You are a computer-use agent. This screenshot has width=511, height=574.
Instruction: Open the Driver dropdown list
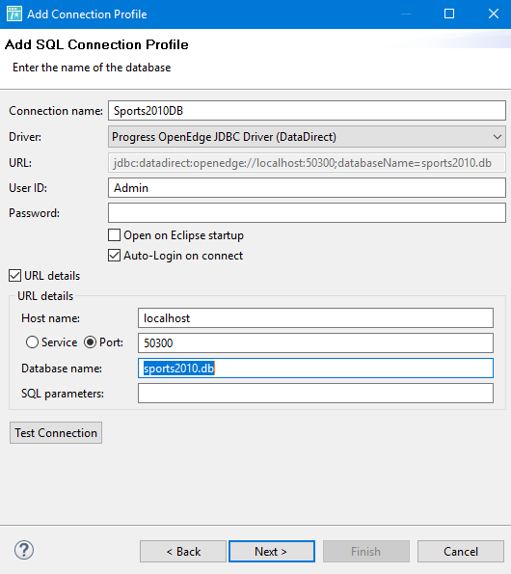click(x=307, y=137)
